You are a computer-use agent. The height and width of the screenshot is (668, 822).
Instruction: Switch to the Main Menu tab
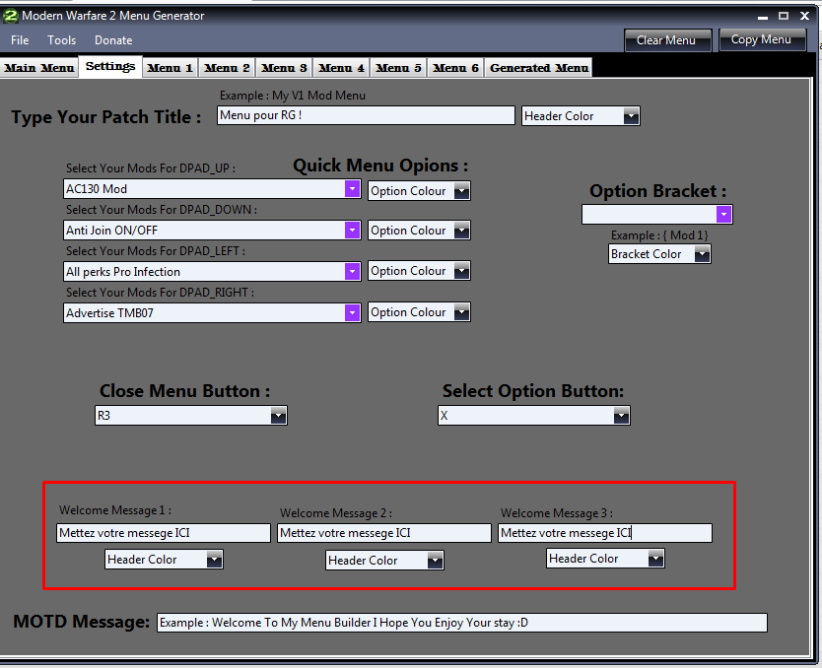tap(39, 68)
